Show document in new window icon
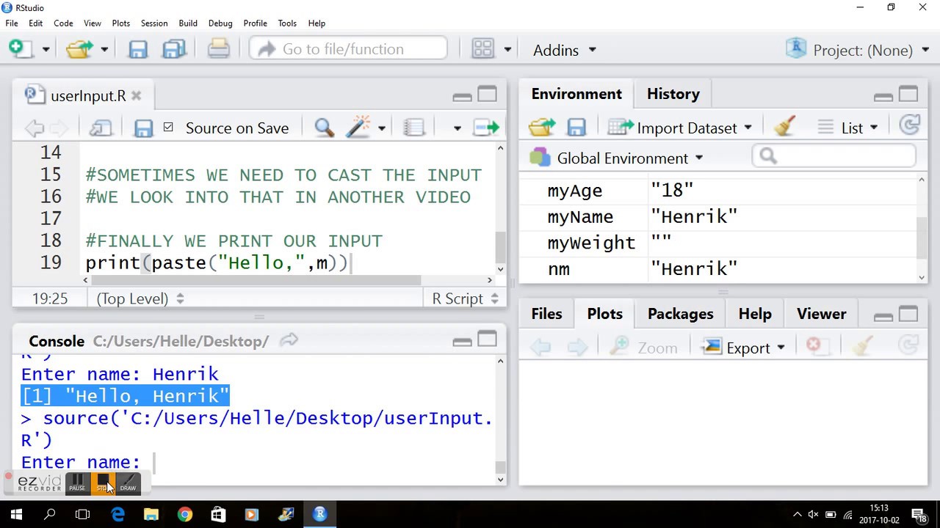Image resolution: width=940 pixels, height=528 pixels. tap(101, 128)
